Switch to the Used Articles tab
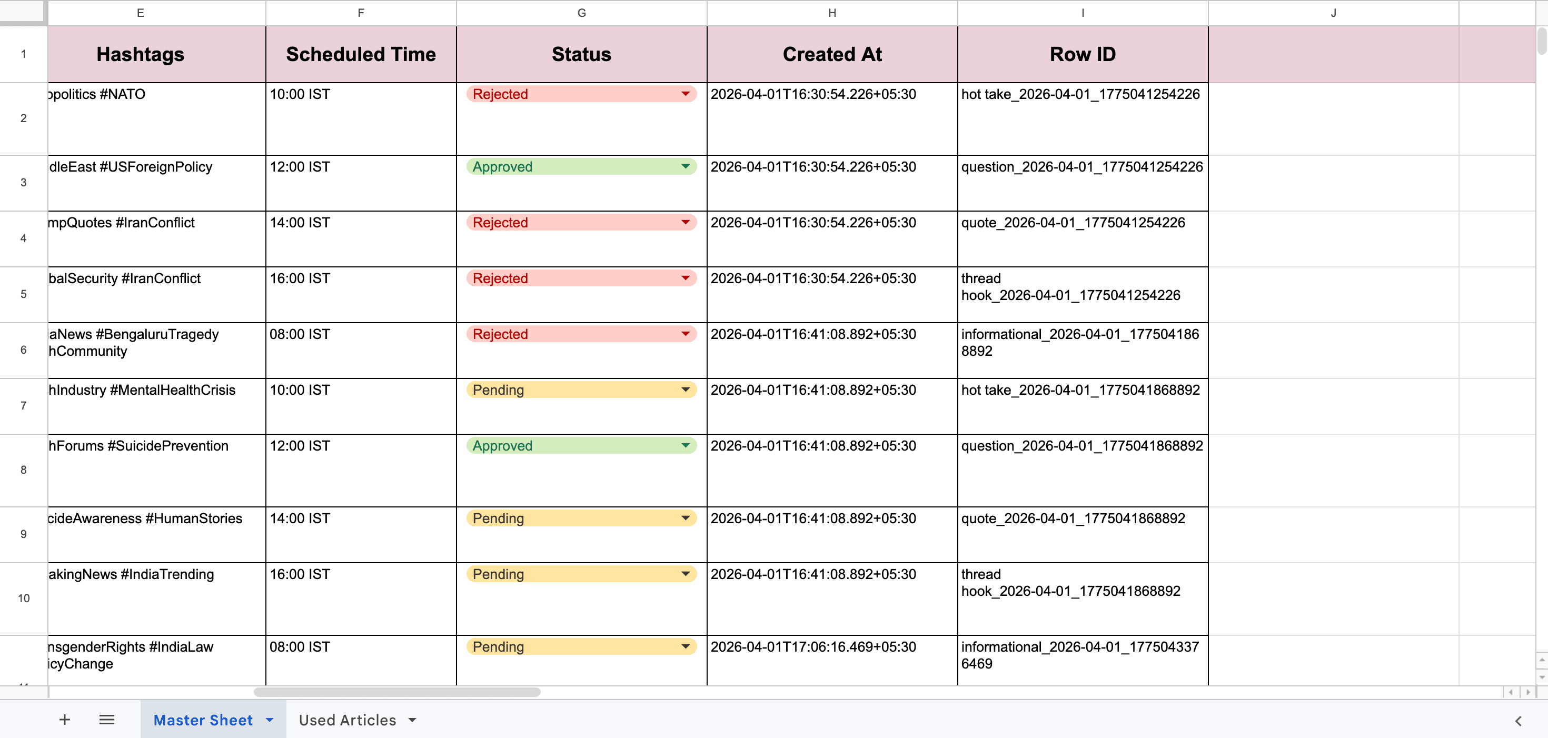The image size is (1548, 738). (x=348, y=720)
